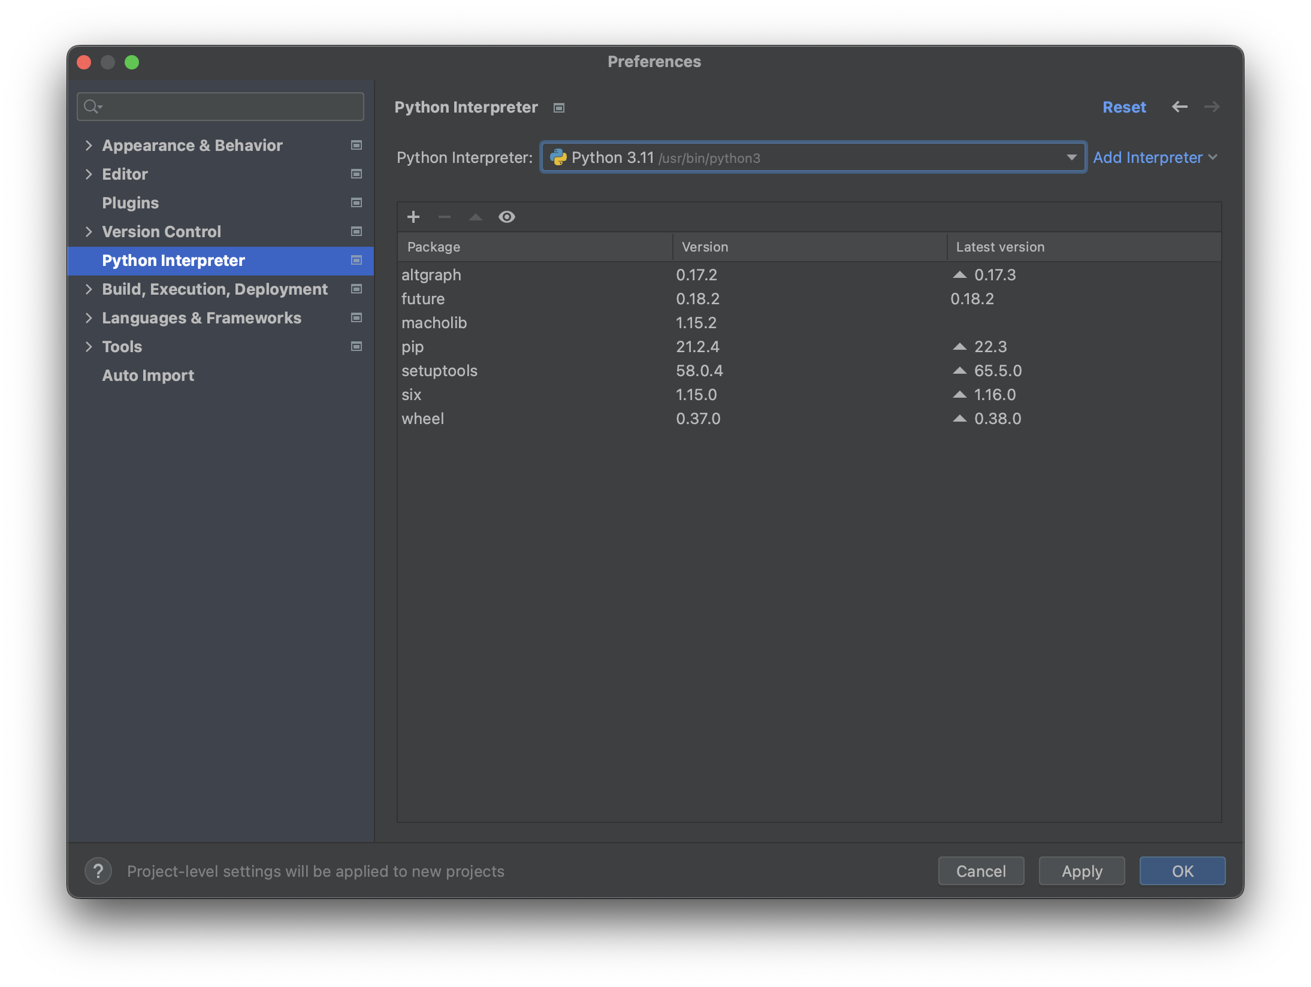Toggle the show latest versions eye icon
Image resolution: width=1311 pixels, height=987 pixels.
507,217
